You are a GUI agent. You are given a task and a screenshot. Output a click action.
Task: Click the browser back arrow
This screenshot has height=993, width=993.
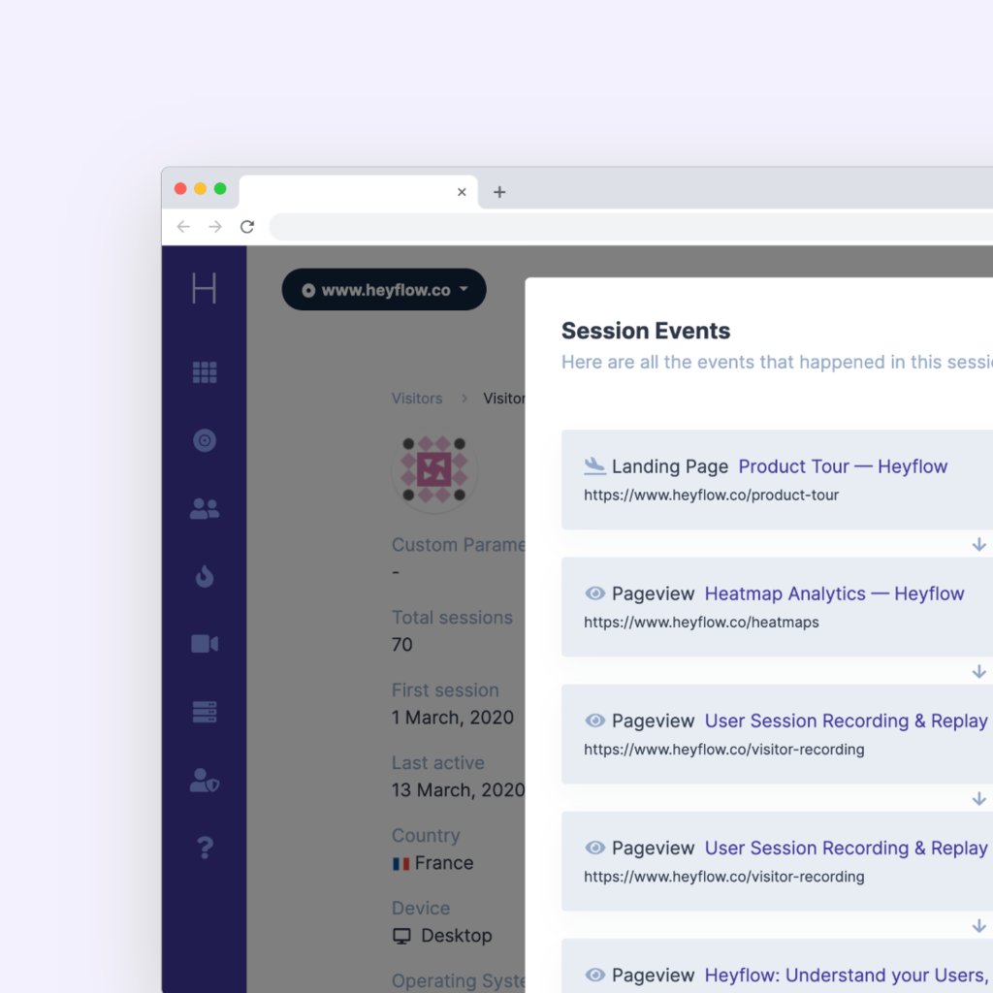(x=183, y=227)
